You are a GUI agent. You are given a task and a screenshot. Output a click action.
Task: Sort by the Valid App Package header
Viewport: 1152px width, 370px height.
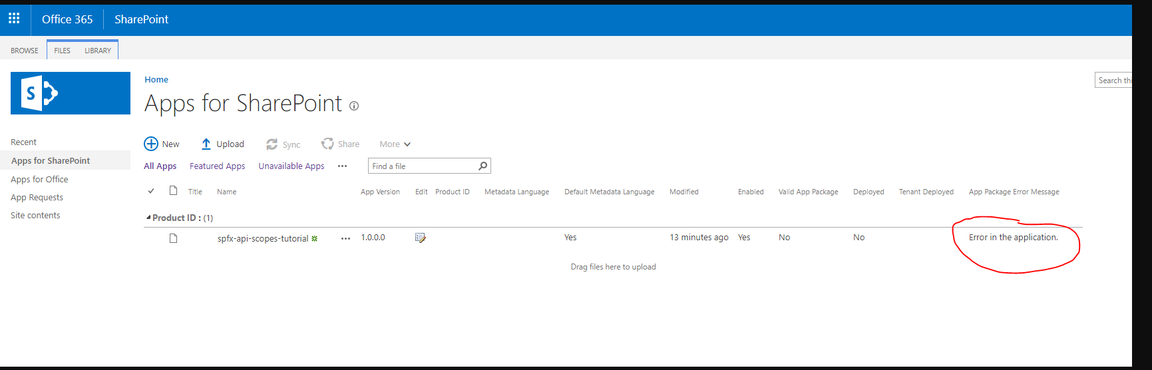[x=808, y=192]
